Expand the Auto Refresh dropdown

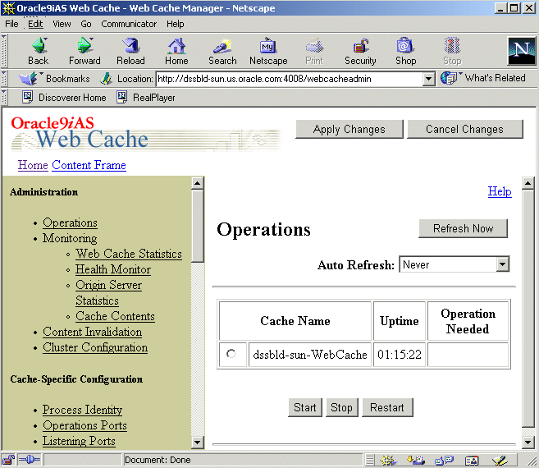coord(502,264)
